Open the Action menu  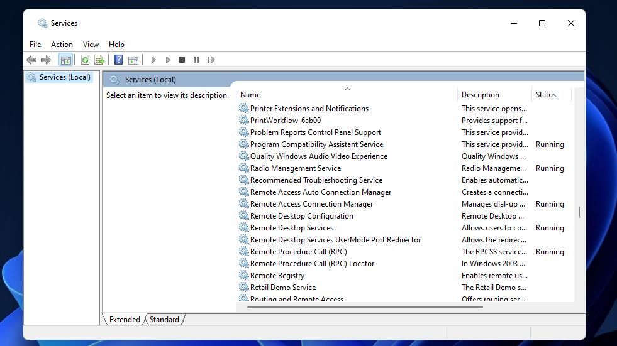pyautogui.click(x=62, y=45)
